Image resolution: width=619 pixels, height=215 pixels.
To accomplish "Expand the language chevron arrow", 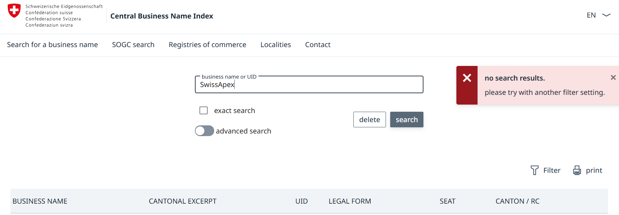I will [606, 15].
